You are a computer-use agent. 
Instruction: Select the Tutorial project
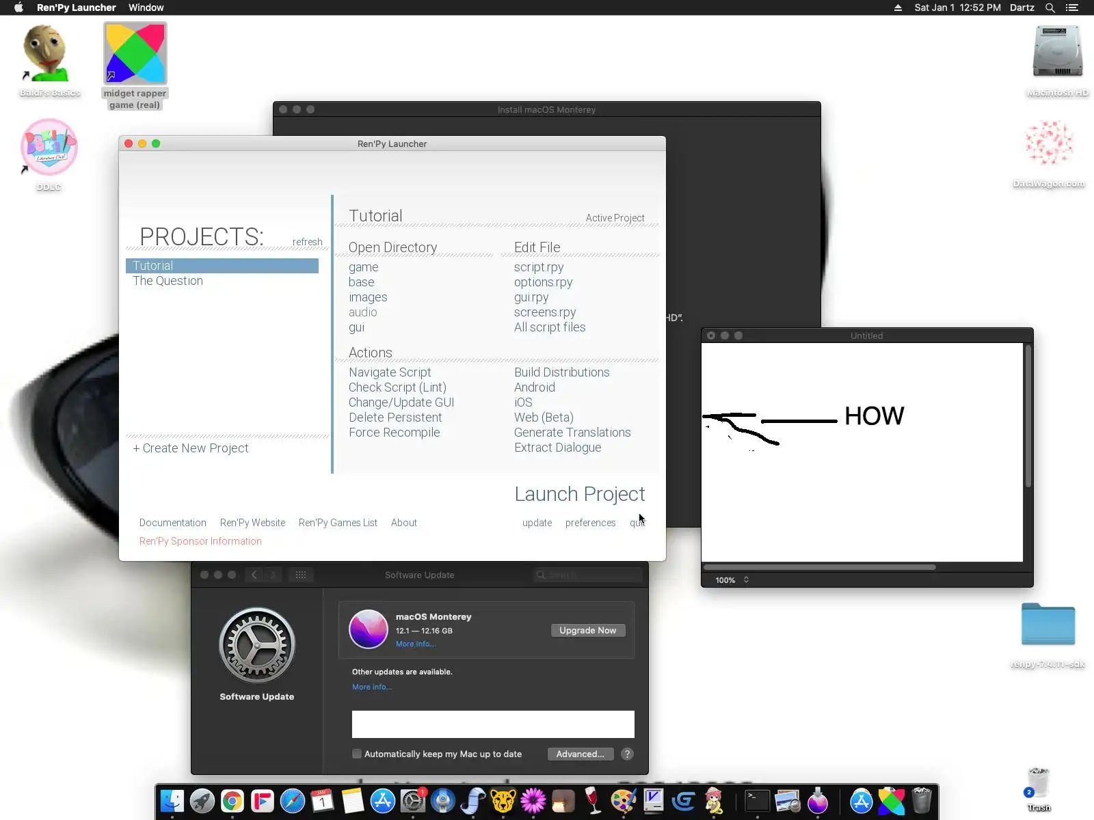pos(222,266)
